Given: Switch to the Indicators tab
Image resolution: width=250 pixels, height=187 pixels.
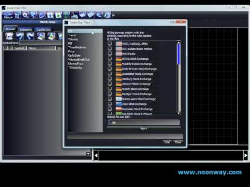Looking at the screenshot, I should [26, 30].
